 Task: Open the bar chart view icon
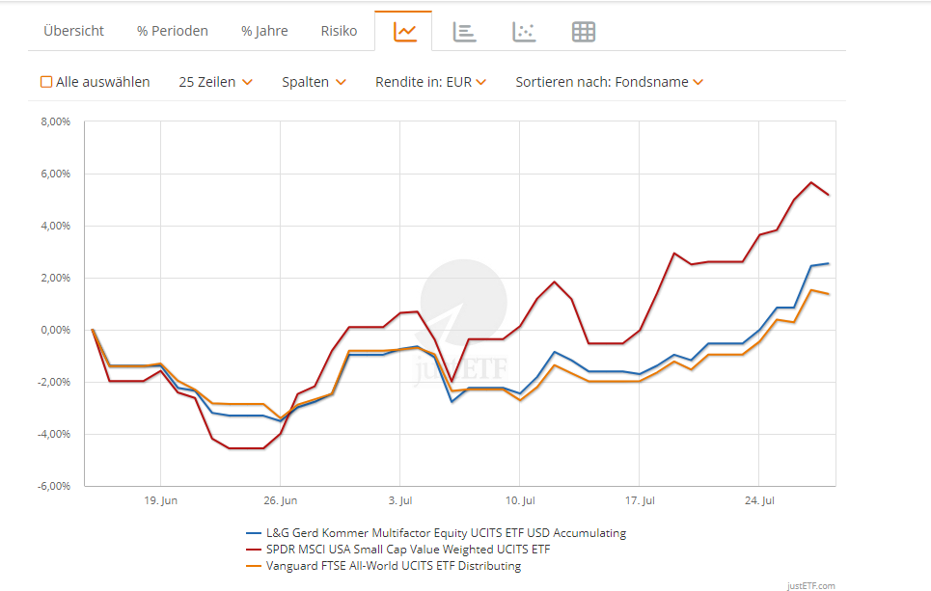point(464,32)
